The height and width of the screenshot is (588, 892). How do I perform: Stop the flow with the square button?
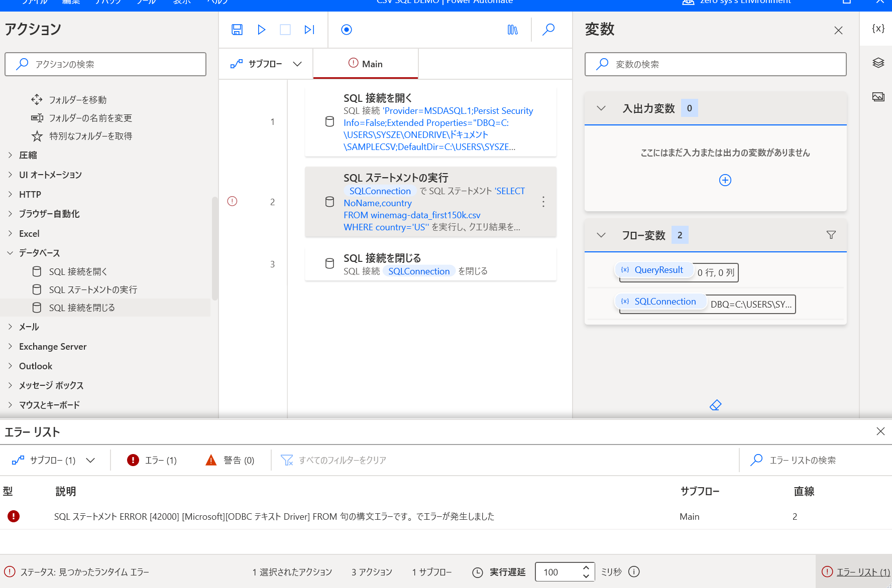pos(285,30)
